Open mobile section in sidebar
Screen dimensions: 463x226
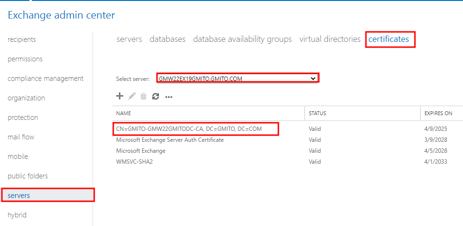tap(18, 157)
